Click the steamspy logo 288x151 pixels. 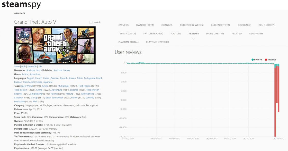tap(21, 5)
